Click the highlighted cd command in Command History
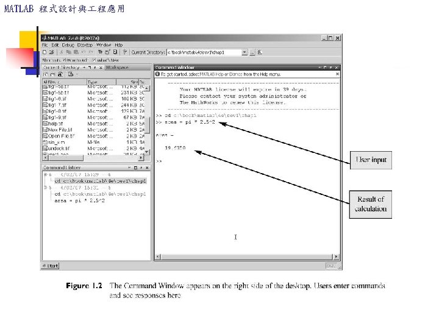Screen dimensions: 439x329 coord(100,181)
